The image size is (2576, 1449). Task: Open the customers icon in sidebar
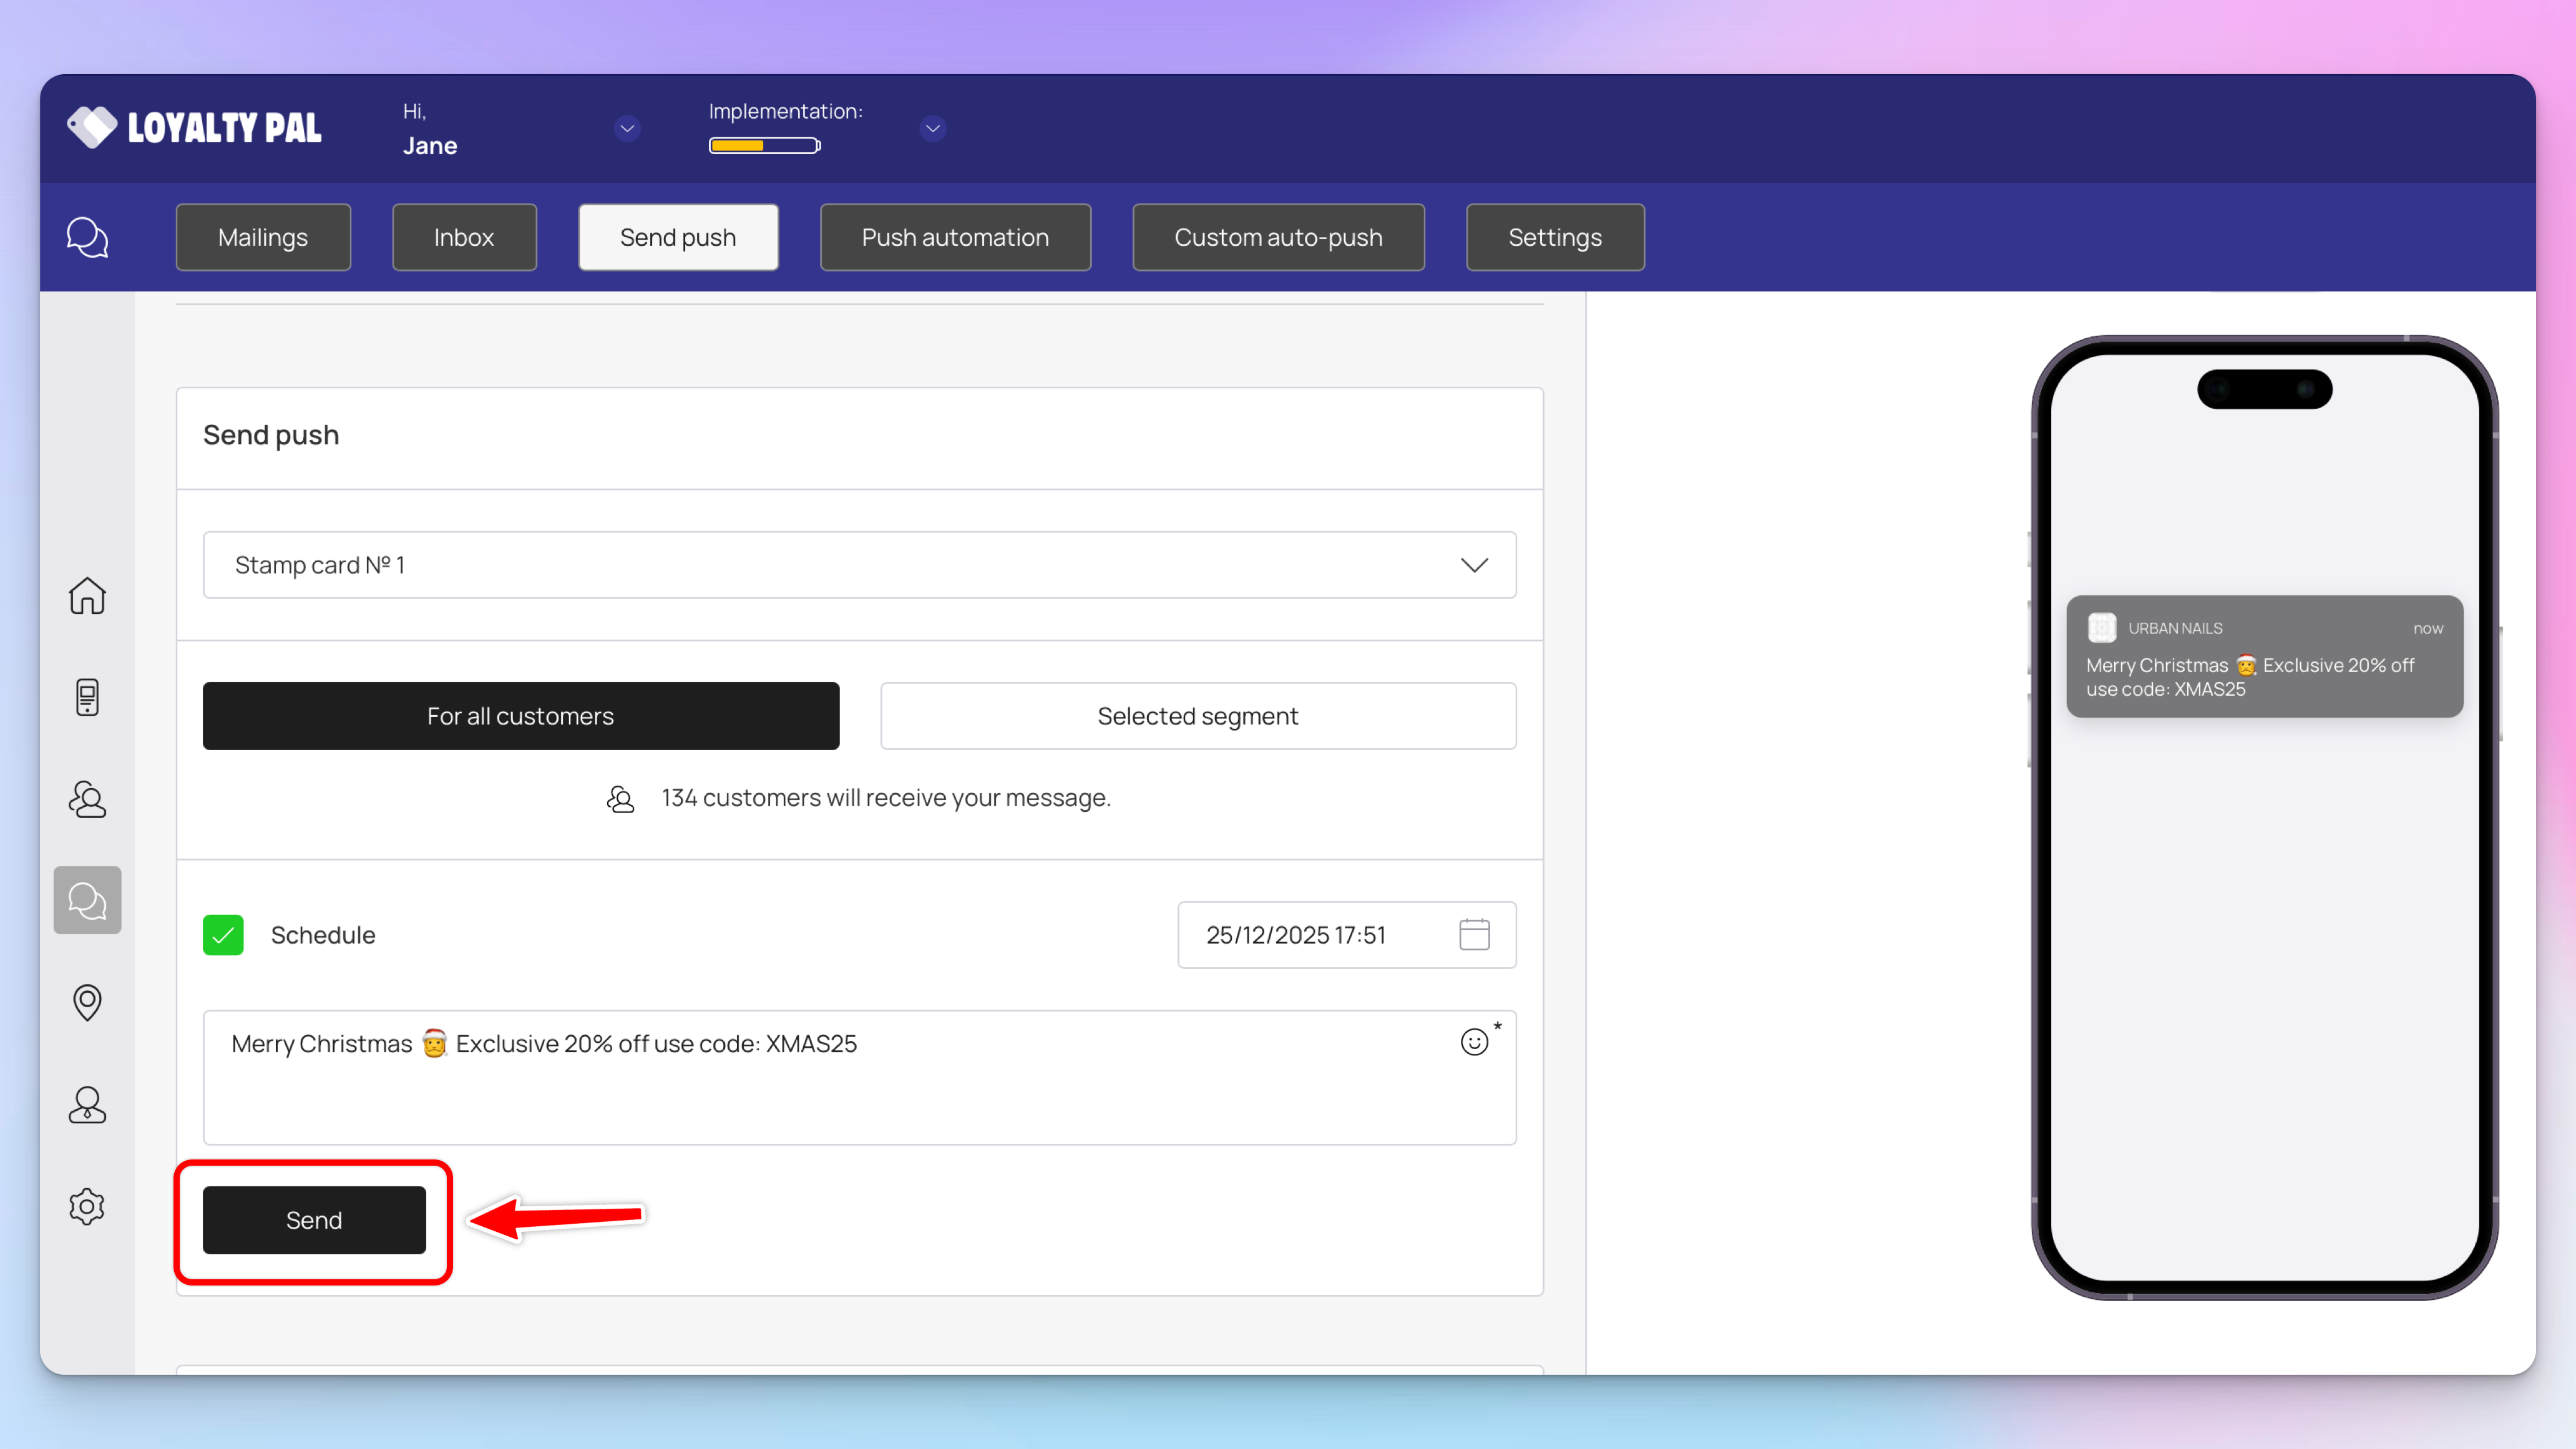click(x=87, y=799)
